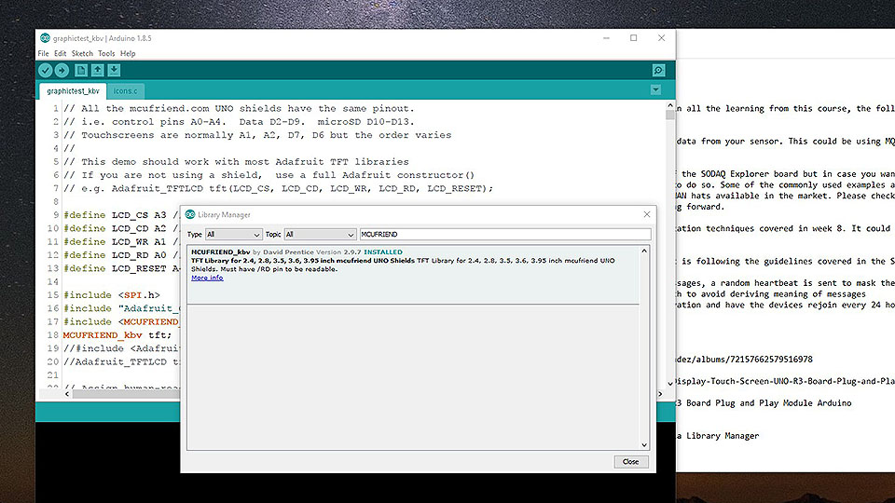The height and width of the screenshot is (503, 895).
Task: Click 'Board Plug and Play Module Arduino' text
Action: pos(769,403)
